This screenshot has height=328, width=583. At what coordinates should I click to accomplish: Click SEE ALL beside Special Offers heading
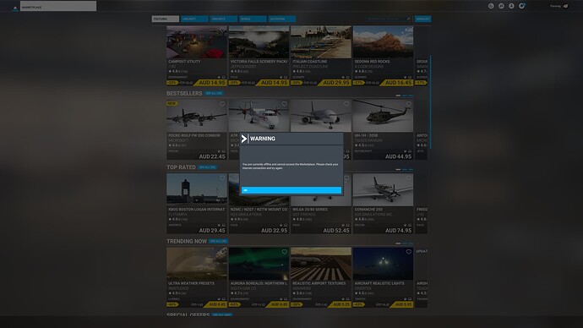click(x=222, y=314)
